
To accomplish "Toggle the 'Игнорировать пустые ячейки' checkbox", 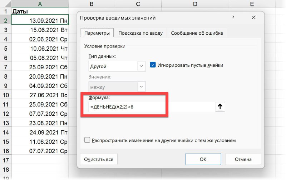I will [153, 65].
